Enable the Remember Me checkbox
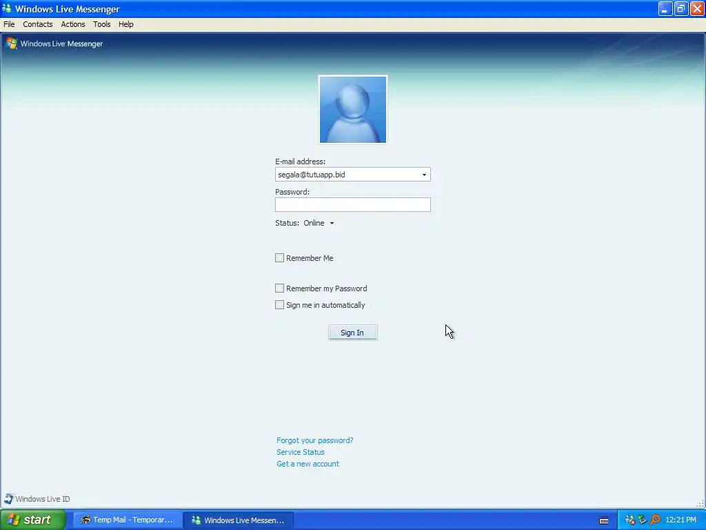The width and height of the screenshot is (706, 530). (x=280, y=258)
